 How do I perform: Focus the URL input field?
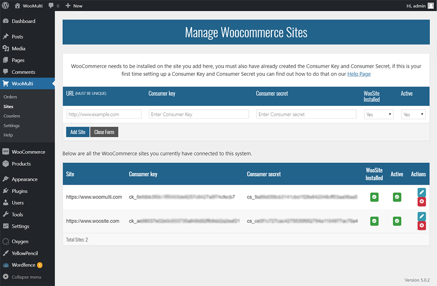[x=104, y=114]
